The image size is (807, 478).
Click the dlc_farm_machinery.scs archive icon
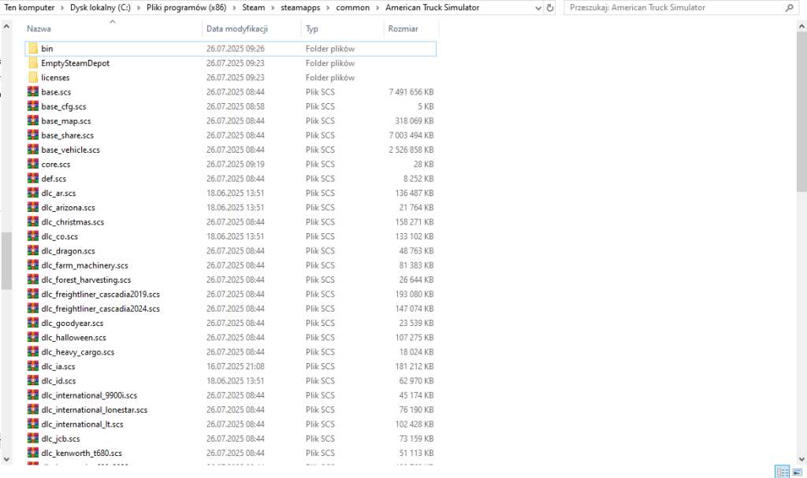click(33, 265)
